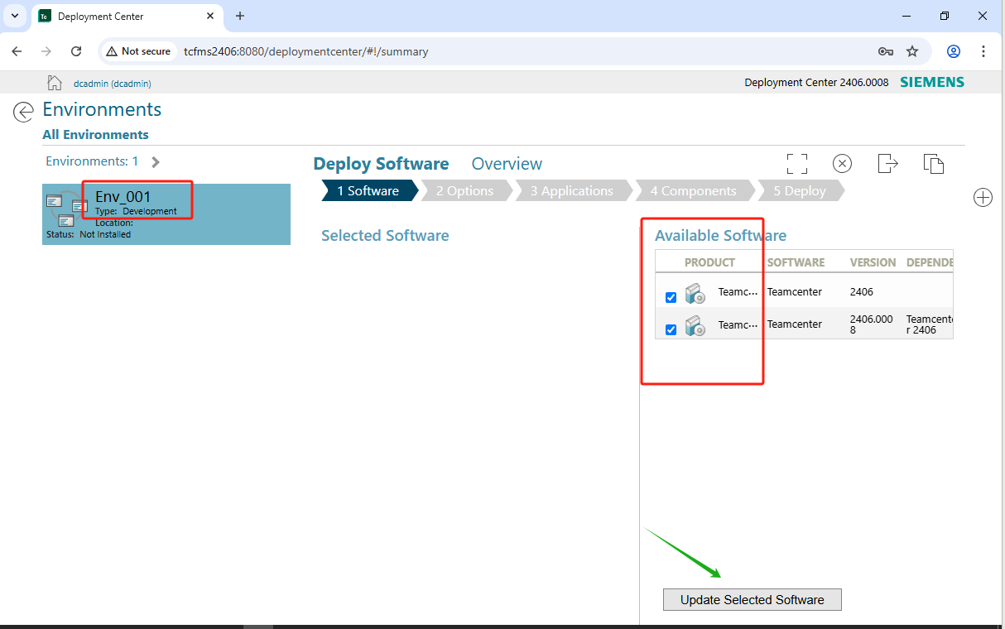This screenshot has width=1005, height=629.
Task: Open the home icon in header
Action: click(x=55, y=83)
